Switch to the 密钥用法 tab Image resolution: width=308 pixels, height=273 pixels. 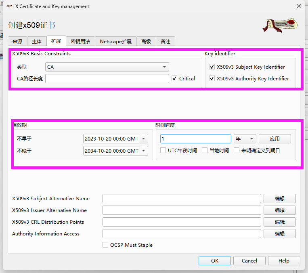pos(81,41)
